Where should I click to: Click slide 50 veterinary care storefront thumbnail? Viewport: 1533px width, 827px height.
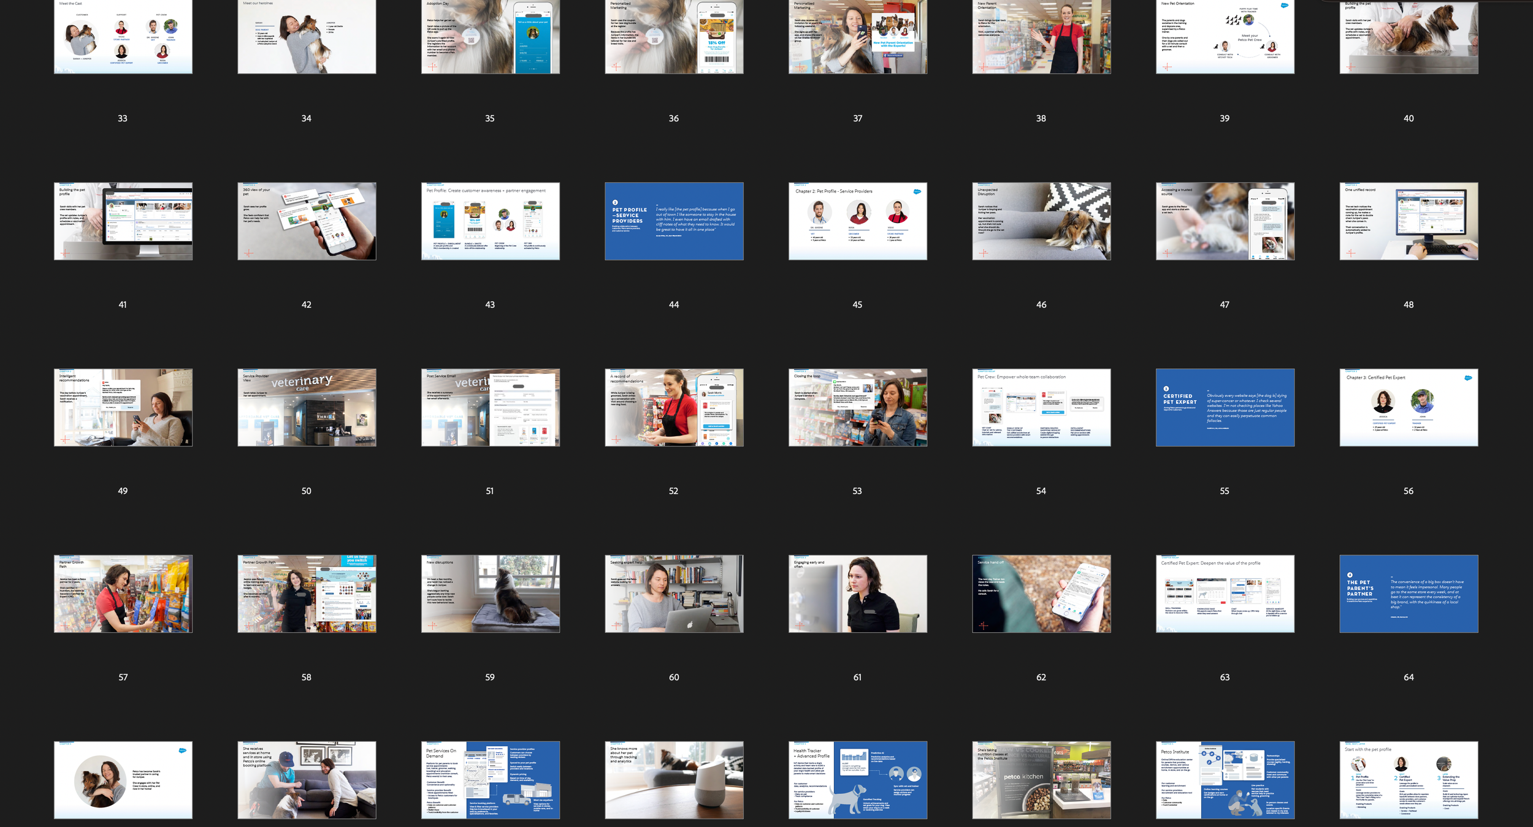[307, 407]
